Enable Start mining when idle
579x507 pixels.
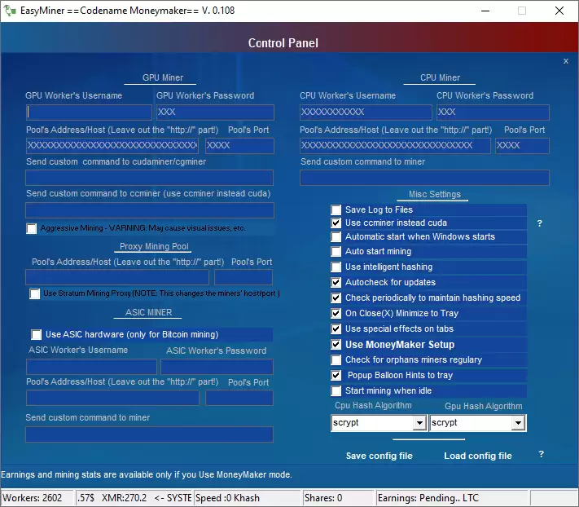pyautogui.click(x=336, y=391)
